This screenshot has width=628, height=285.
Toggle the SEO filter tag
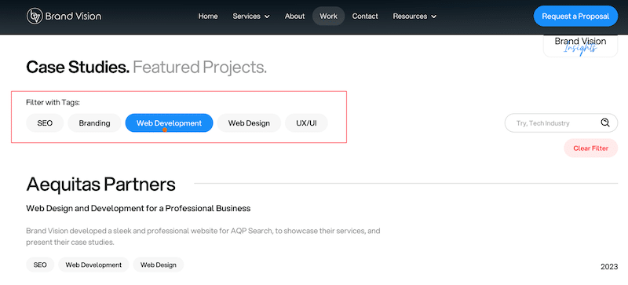(45, 123)
